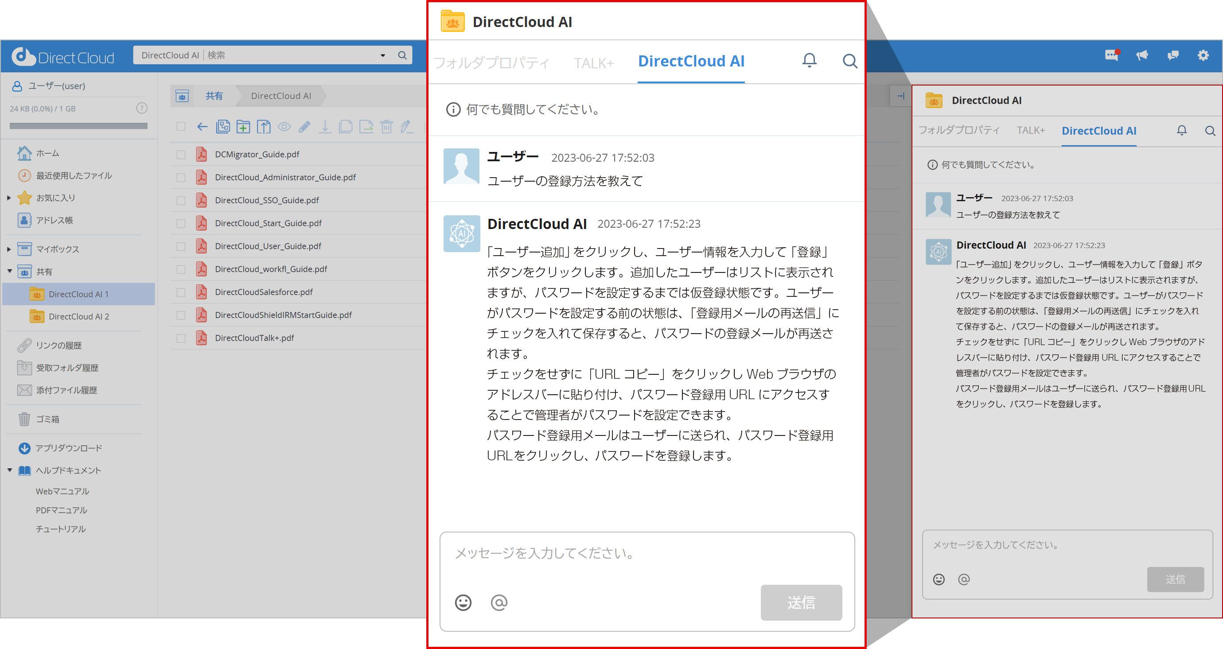Click the emoji smiley in the right-side panel
The image size is (1223, 649).
pyautogui.click(x=939, y=579)
